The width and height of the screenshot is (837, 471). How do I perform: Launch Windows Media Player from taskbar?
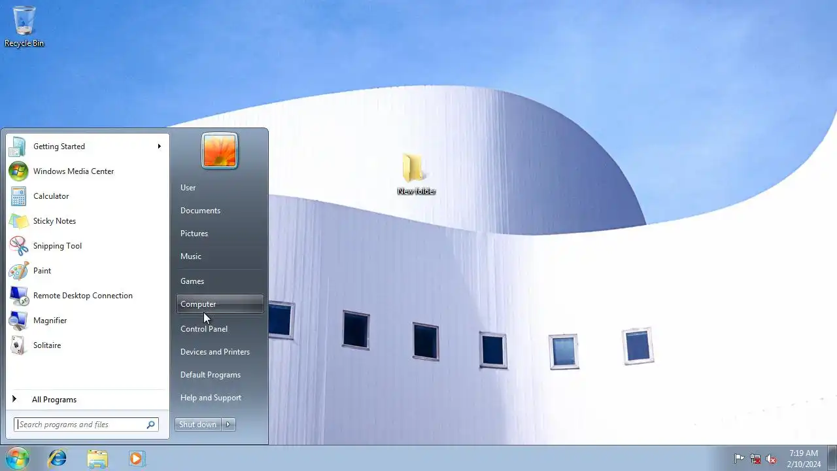click(137, 459)
